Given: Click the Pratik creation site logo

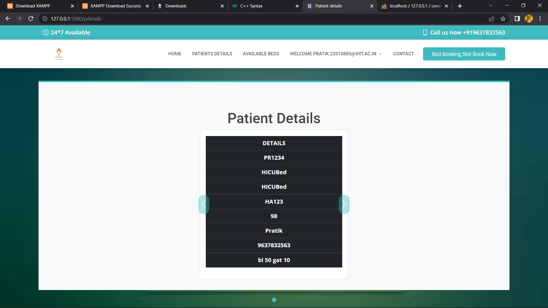Looking at the screenshot, I should click(x=59, y=54).
